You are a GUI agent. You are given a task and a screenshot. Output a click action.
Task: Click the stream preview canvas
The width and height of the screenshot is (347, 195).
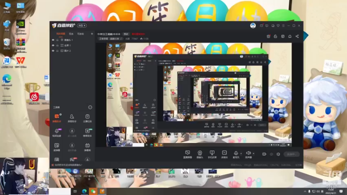199,94
